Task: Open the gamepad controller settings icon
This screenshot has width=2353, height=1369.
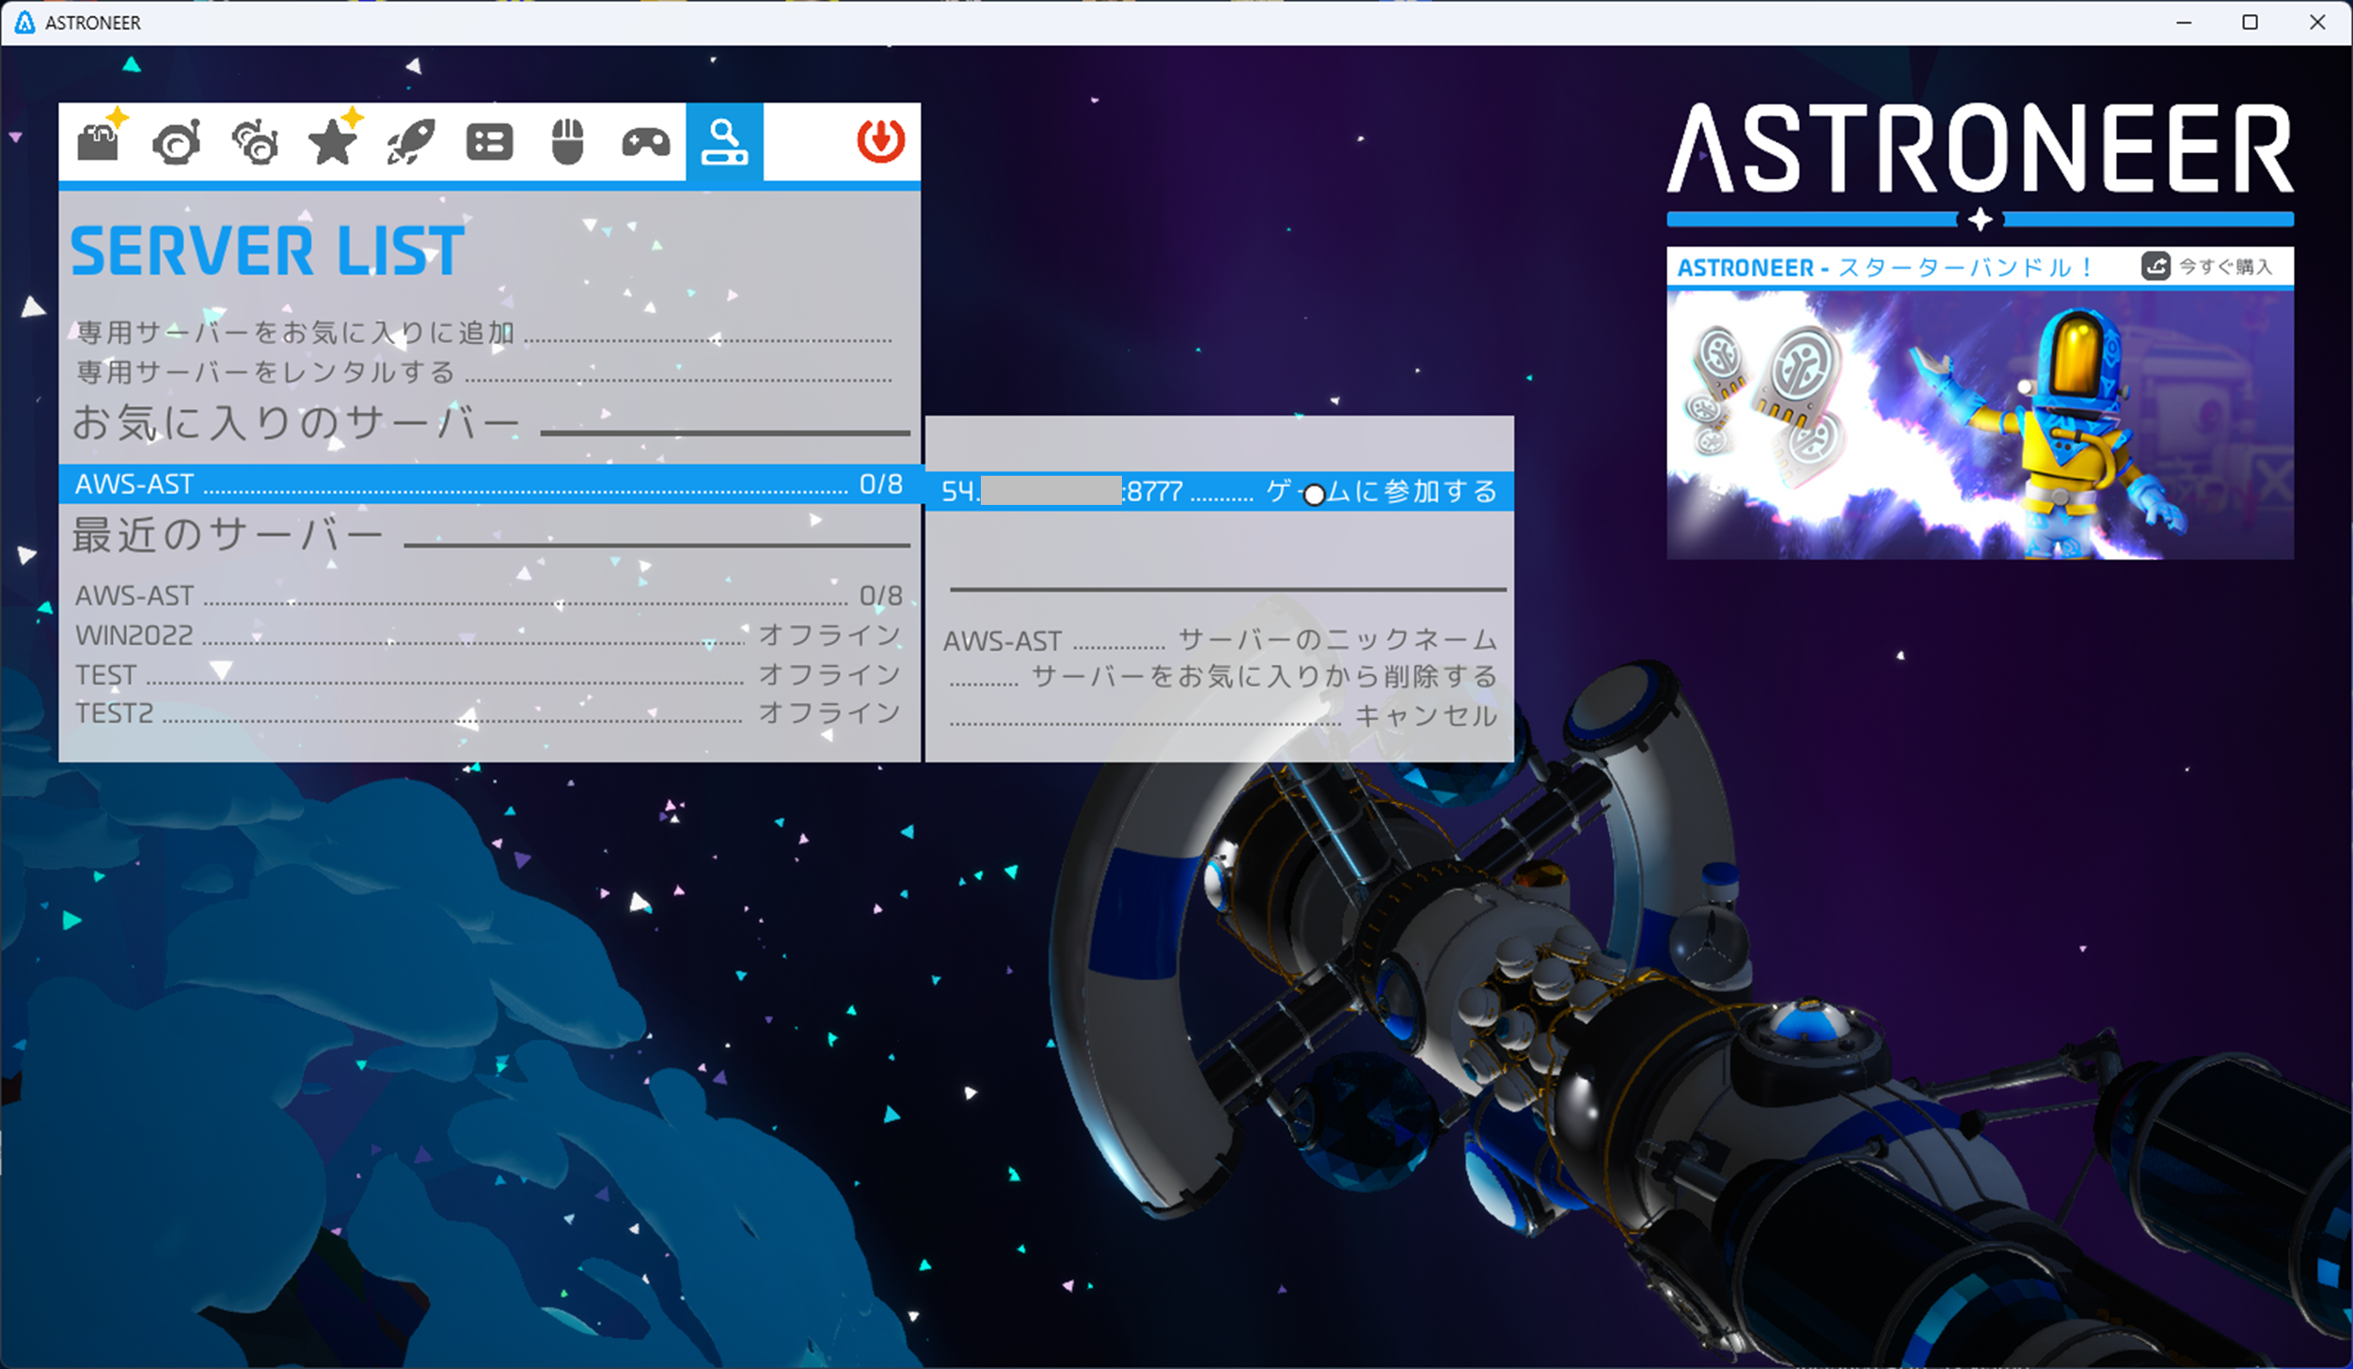Action: coord(646,142)
